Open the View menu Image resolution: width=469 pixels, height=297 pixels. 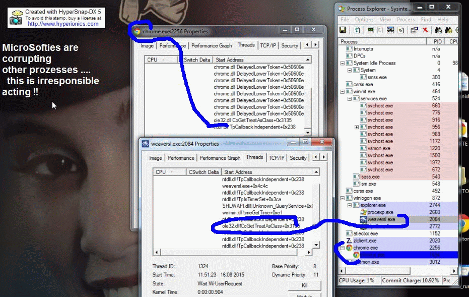[x=385, y=20]
